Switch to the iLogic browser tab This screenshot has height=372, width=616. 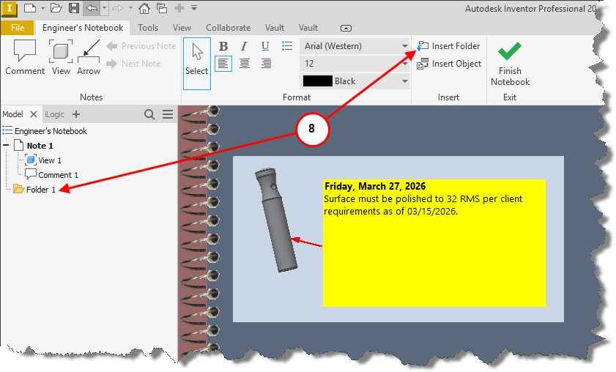(55, 114)
